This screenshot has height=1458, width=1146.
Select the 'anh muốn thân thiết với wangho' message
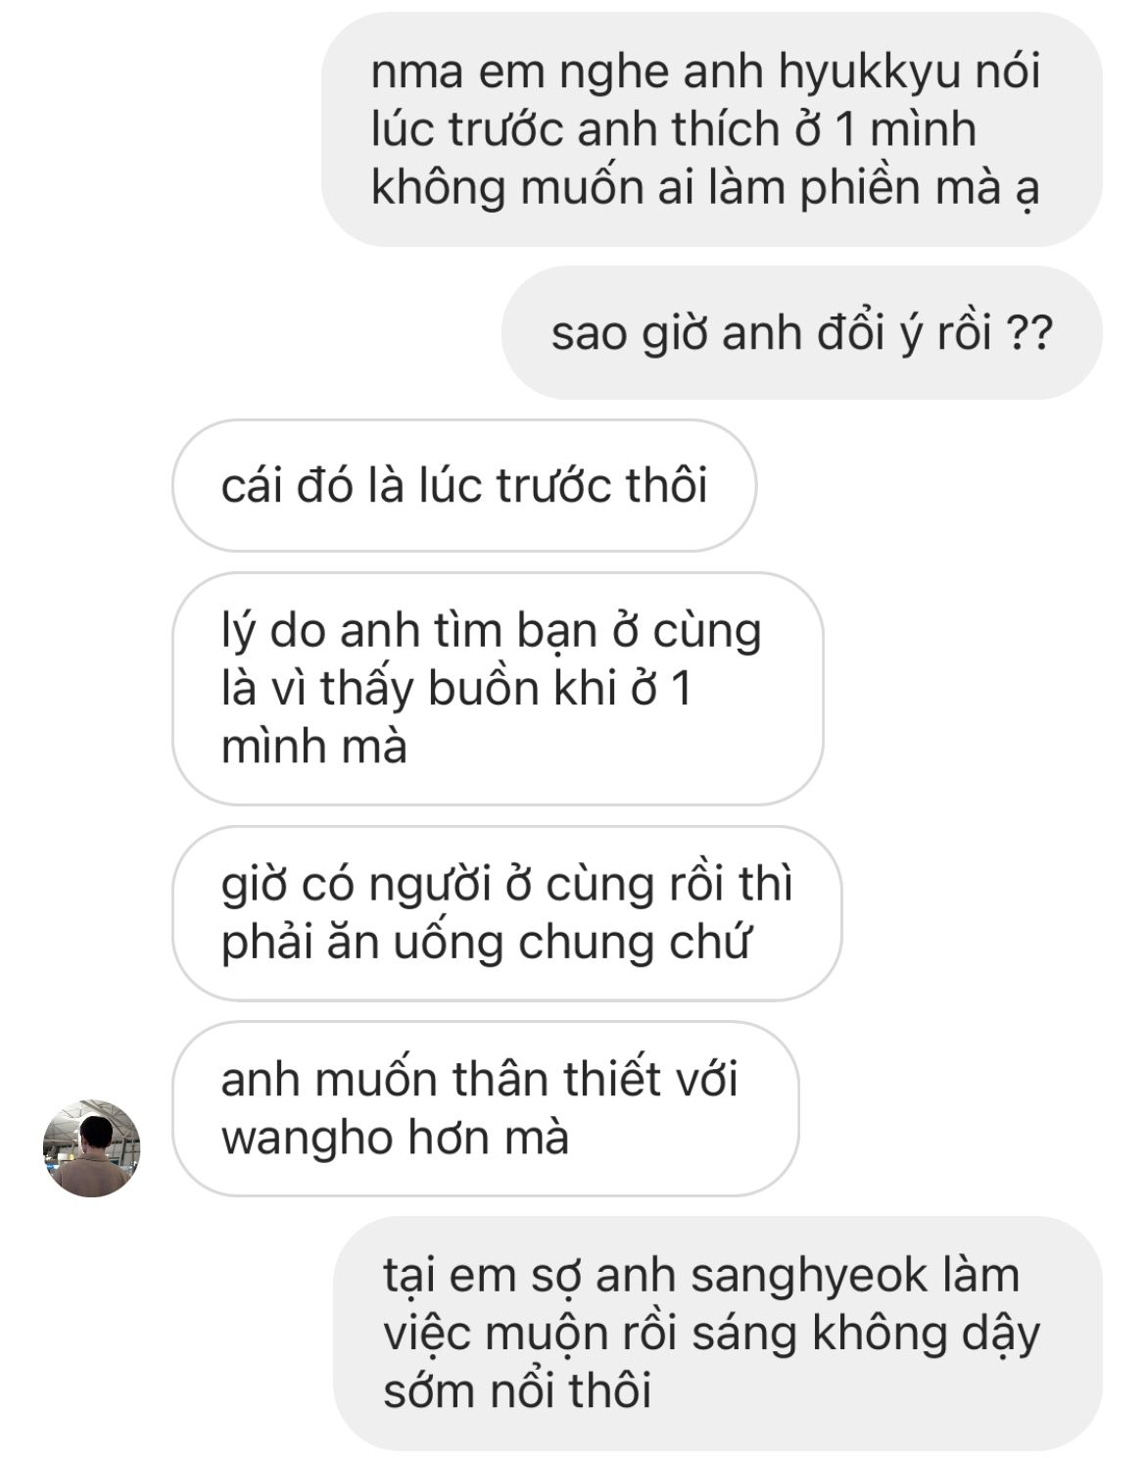pyautogui.click(x=486, y=1108)
